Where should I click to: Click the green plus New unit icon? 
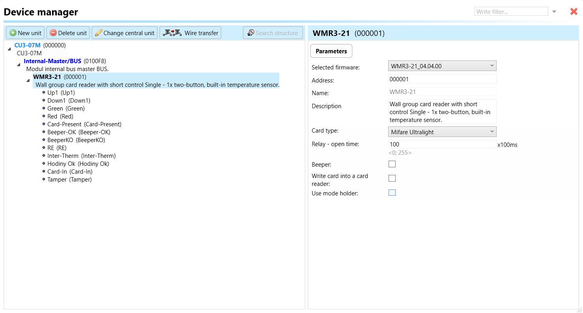(13, 33)
